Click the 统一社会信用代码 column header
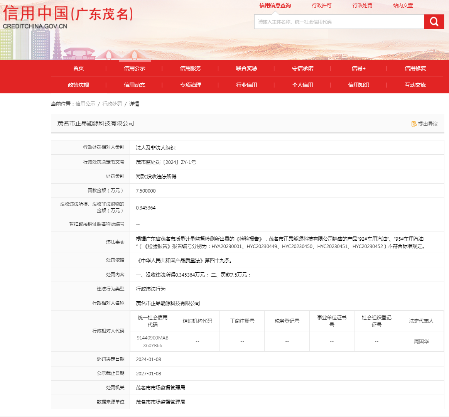This screenshot has height=417, width=449. coord(153,321)
